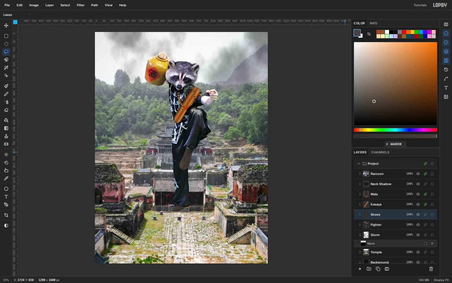
Task: Select the Magnetic Lasso tool
Action: (x=6, y=60)
